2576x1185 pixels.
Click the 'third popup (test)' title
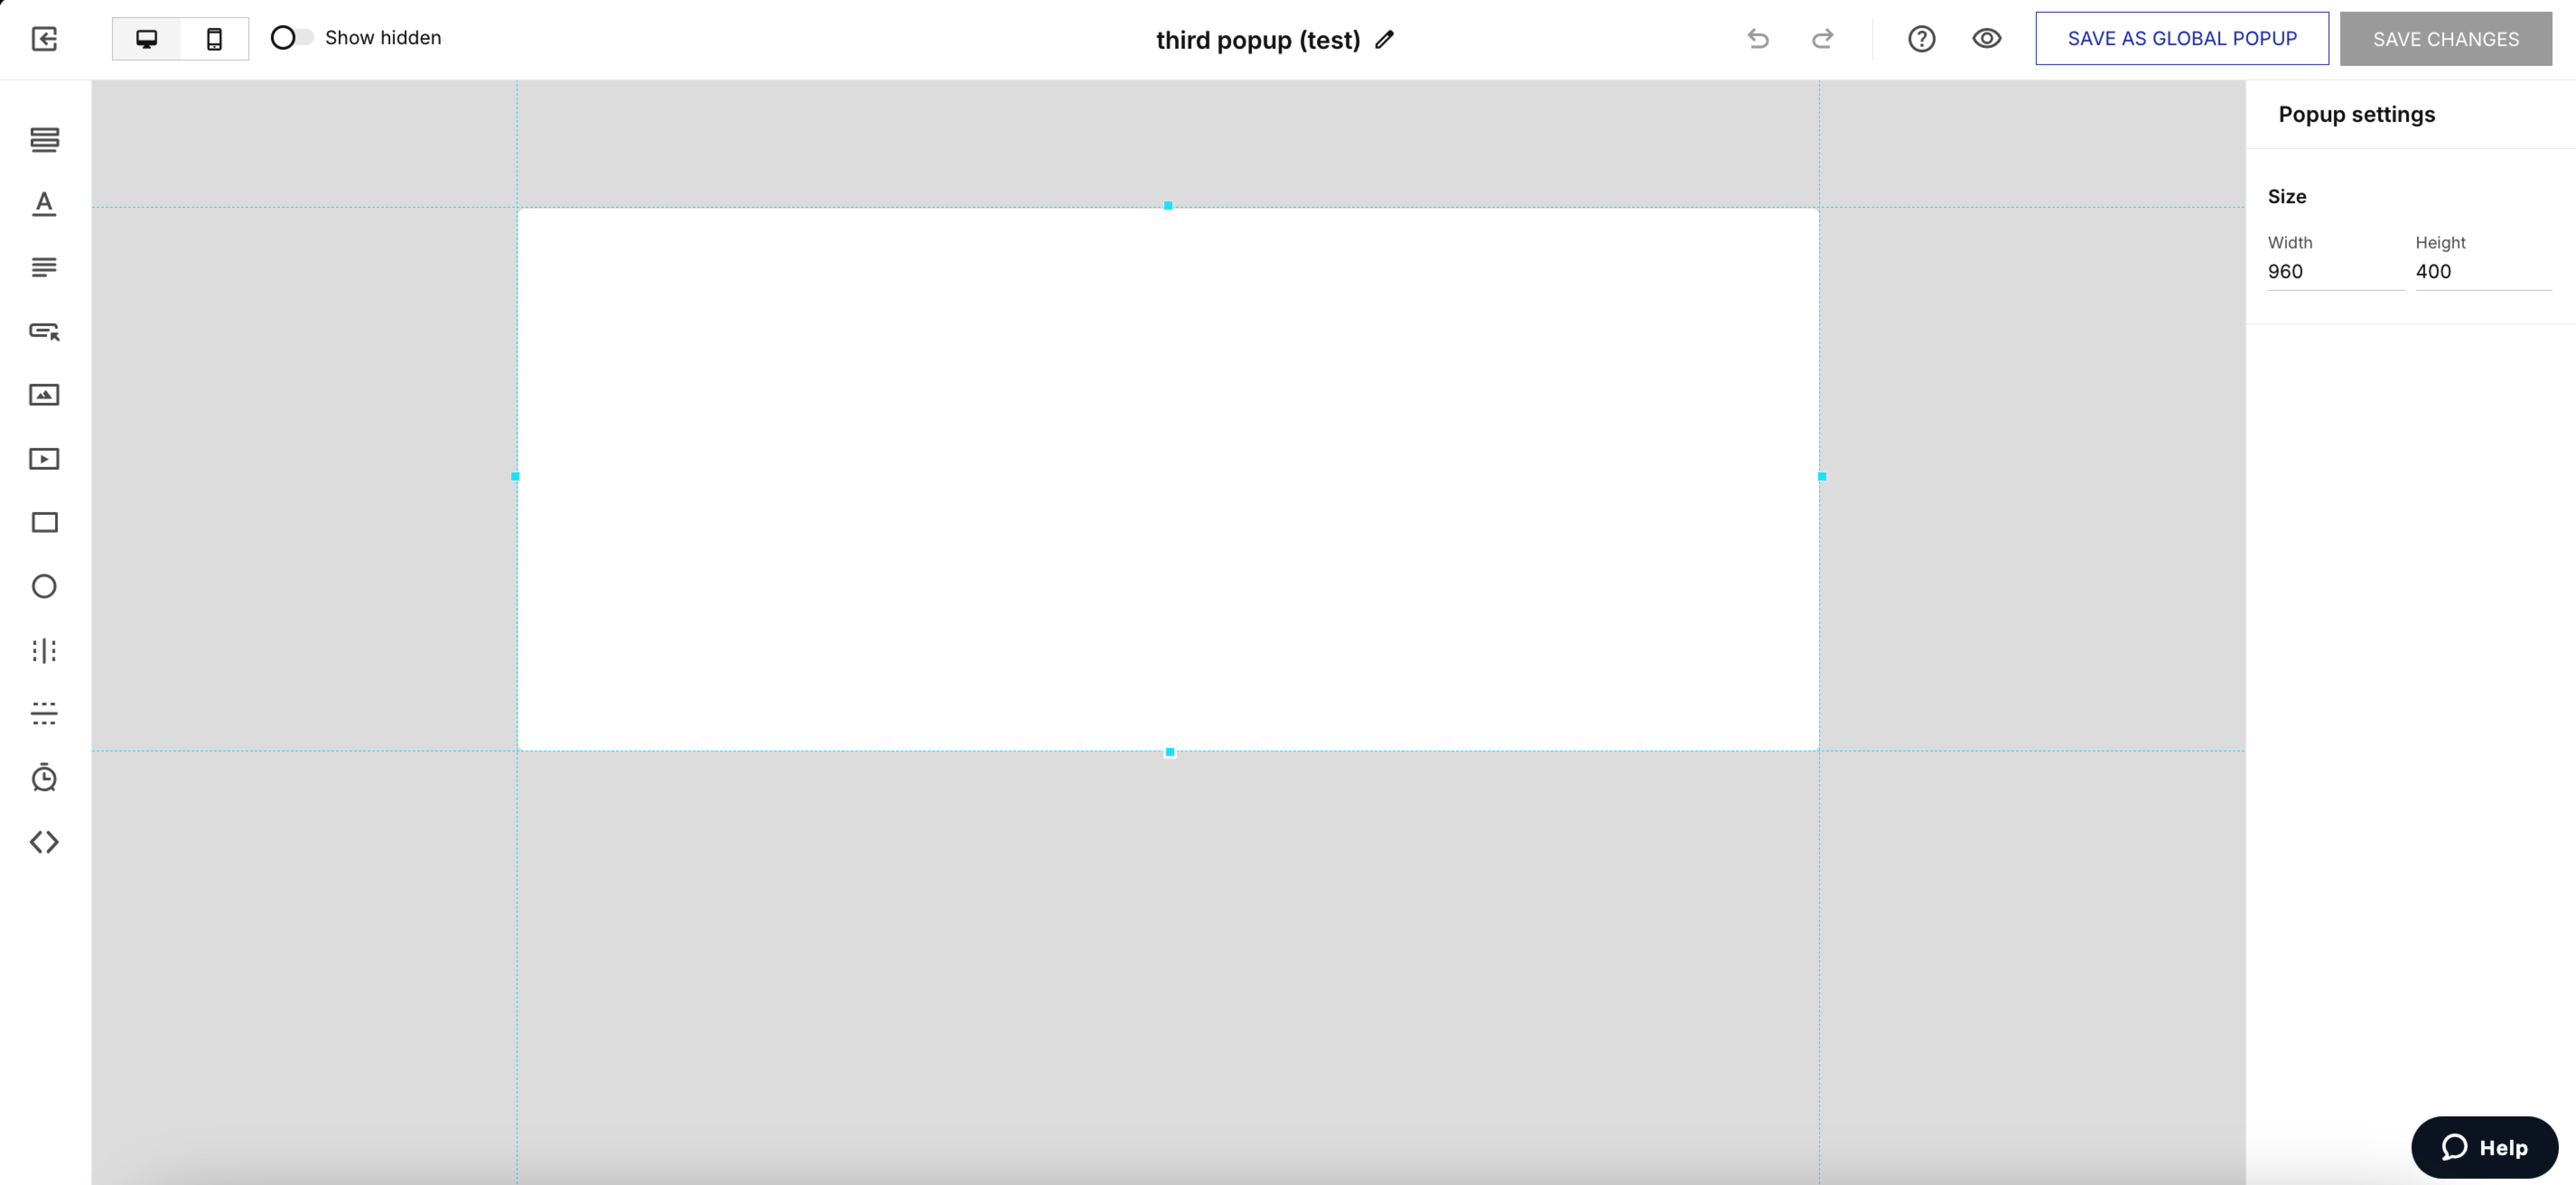(x=1258, y=40)
